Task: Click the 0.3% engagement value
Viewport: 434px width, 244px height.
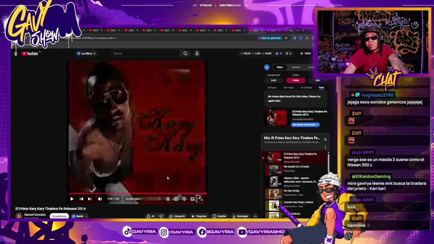Action: click(274, 80)
